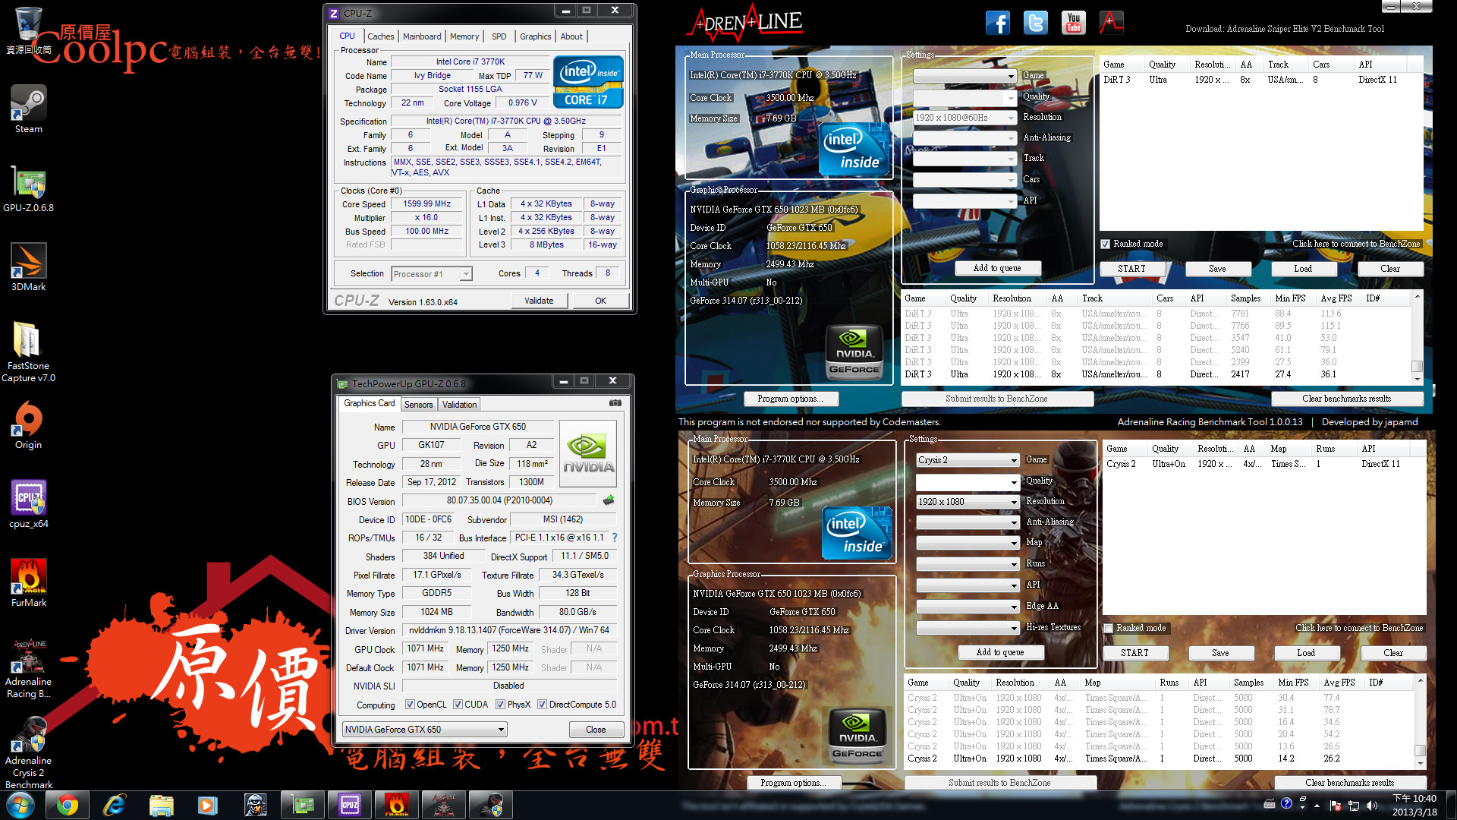Toggle the DirectCompute 5.0 checkbox in GPU-Z
Screen dimensions: 1457x820
click(x=543, y=705)
